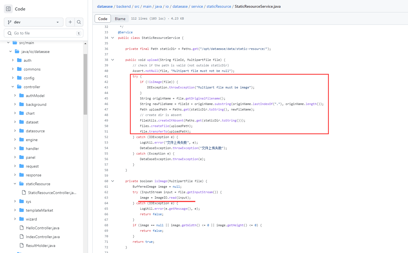Image resolution: width=408 pixels, height=253 pixels.
Task: Click the config folder icon
Action: point(19,78)
